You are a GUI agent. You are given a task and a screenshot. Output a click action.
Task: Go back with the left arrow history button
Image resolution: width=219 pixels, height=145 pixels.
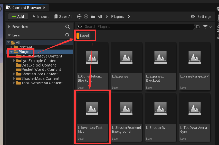(79, 16)
